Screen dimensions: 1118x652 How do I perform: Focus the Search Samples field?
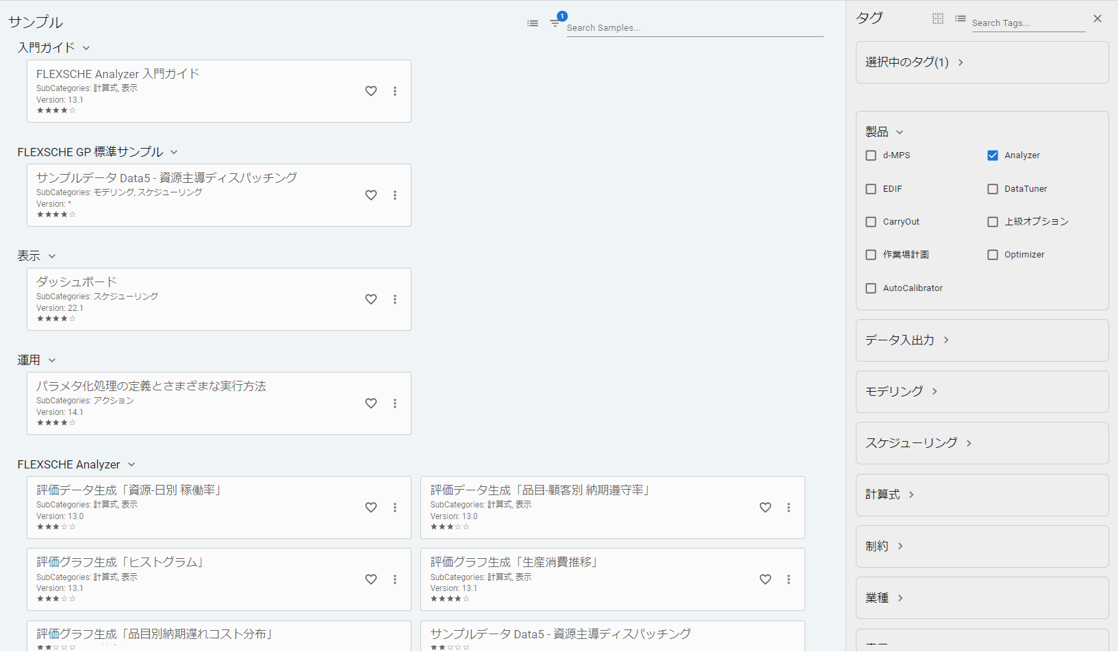coord(695,28)
